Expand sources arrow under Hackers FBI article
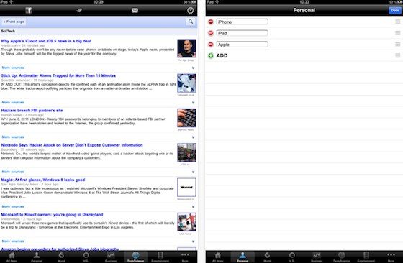Screen dimensions: 403x263 pos(194,137)
